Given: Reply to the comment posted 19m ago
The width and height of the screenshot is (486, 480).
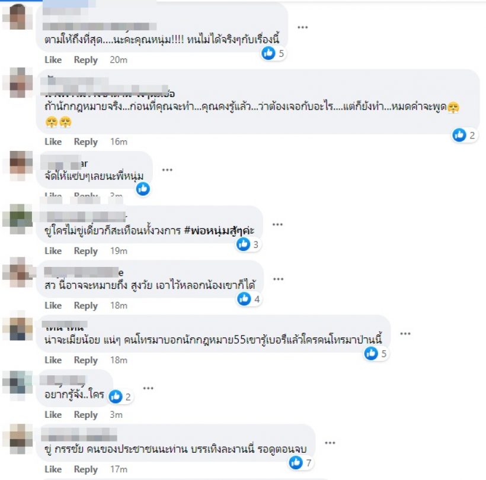Looking at the screenshot, I should click(x=85, y=251).
